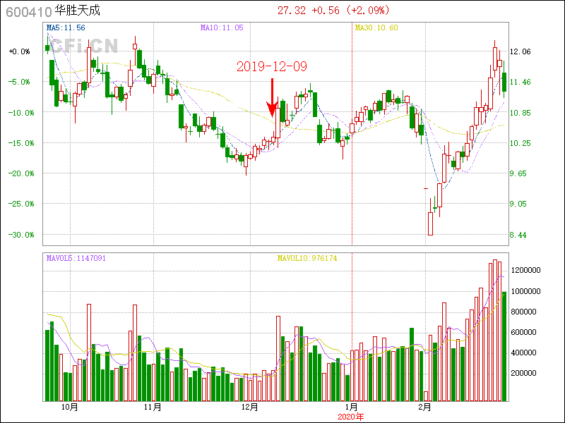
Task: Select the 2019-12-09 date annotation
Action: pos(272,66)
